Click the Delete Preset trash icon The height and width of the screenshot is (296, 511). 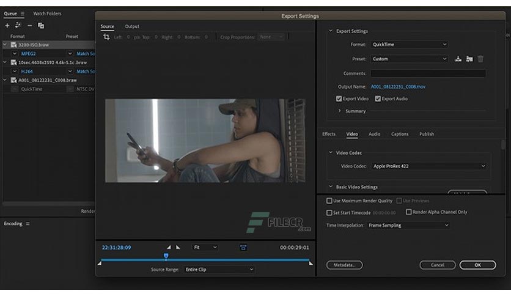[x=480, y=59]
